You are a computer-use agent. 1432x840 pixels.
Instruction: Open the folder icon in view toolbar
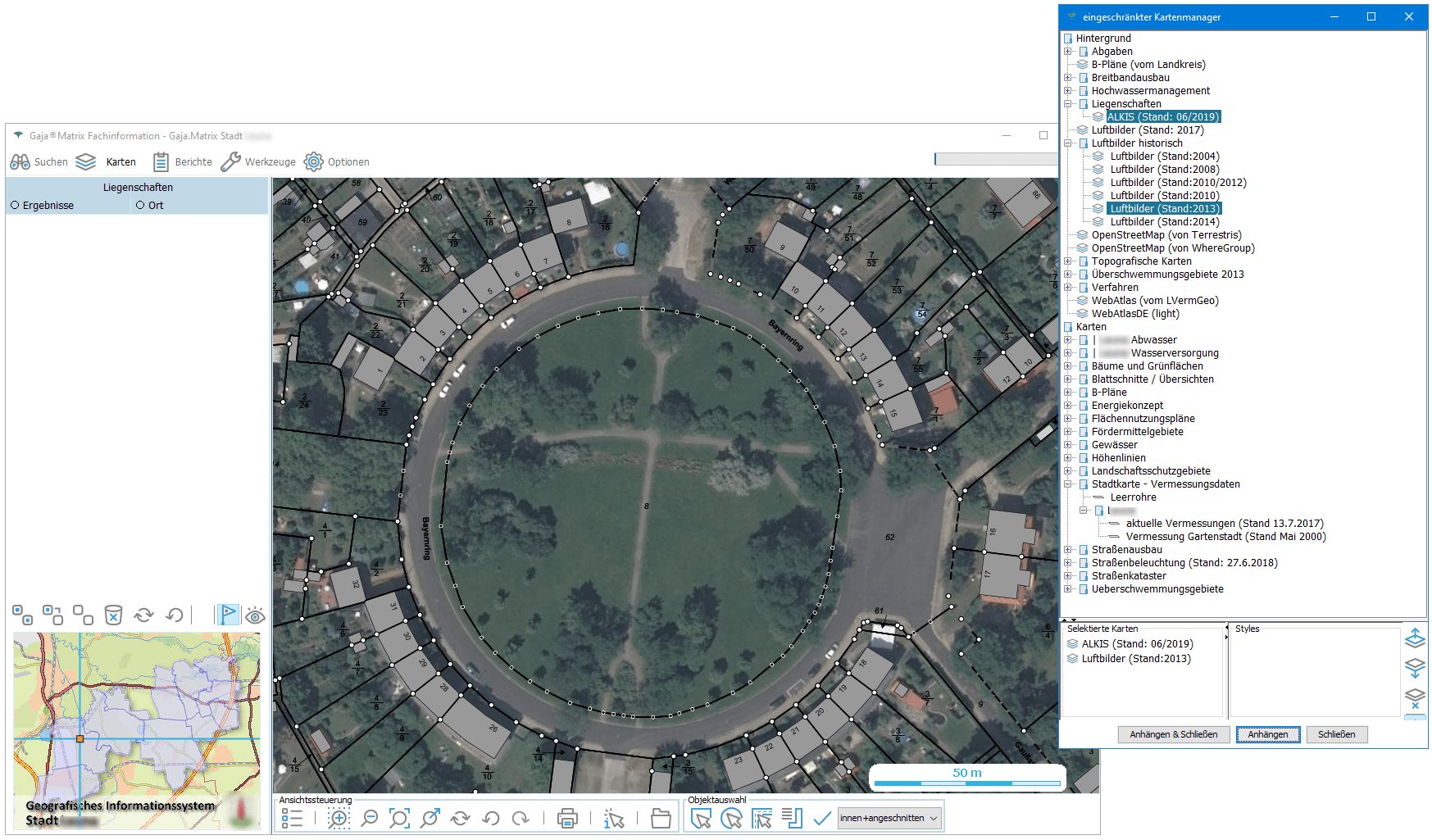(x=661, y=818)
